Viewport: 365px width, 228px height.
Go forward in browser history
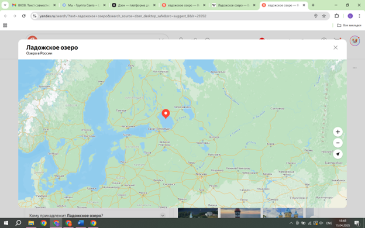coord(15,16)
